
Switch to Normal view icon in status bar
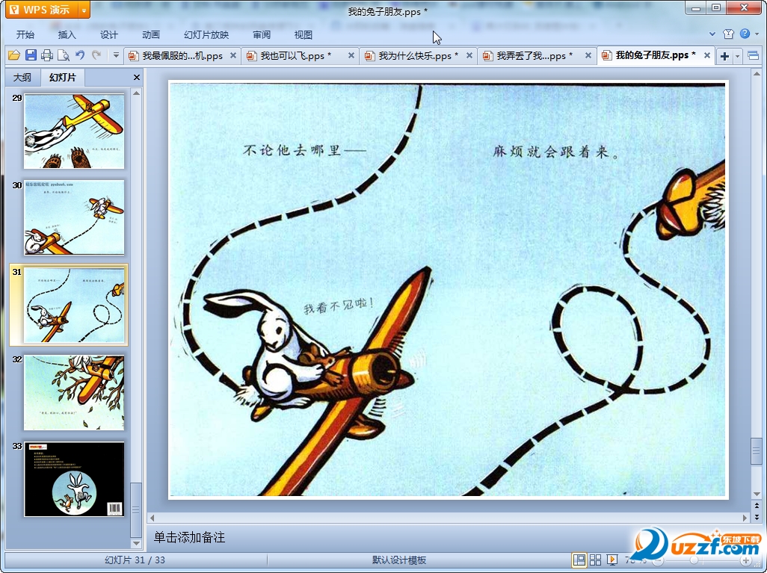pyautogui.click(x=579, y=560)
